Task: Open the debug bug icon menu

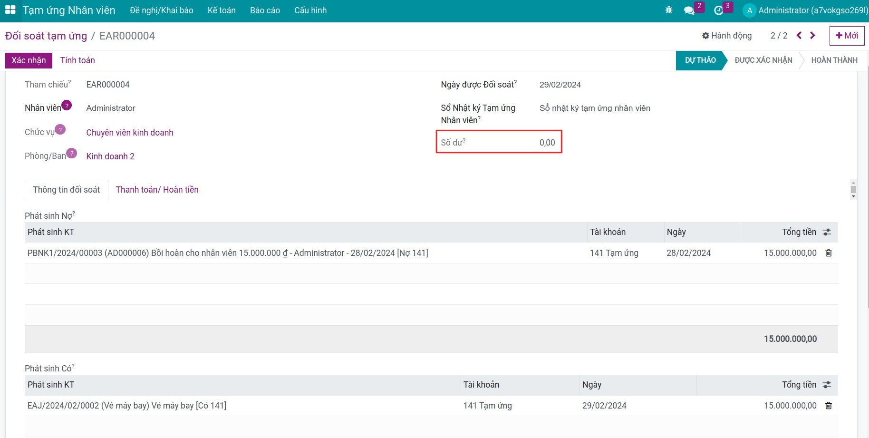Action: 669,10
